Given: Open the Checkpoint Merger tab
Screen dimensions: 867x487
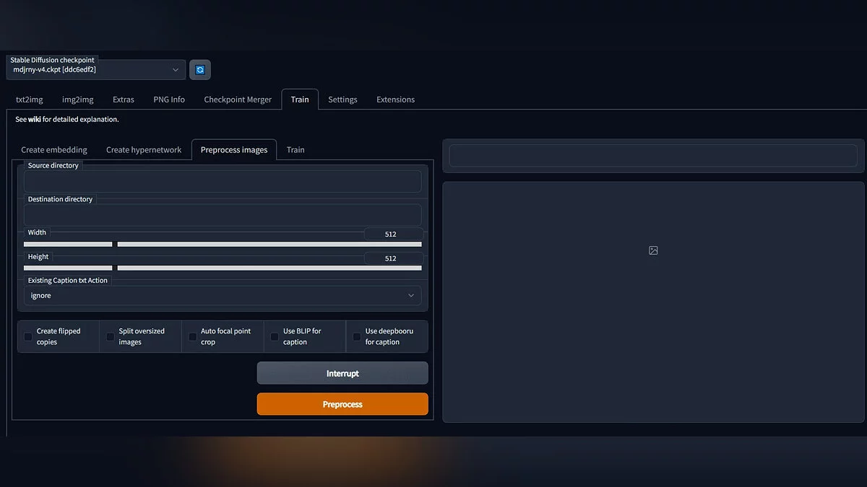Looking at the screenshot, I should pos(238,100).
